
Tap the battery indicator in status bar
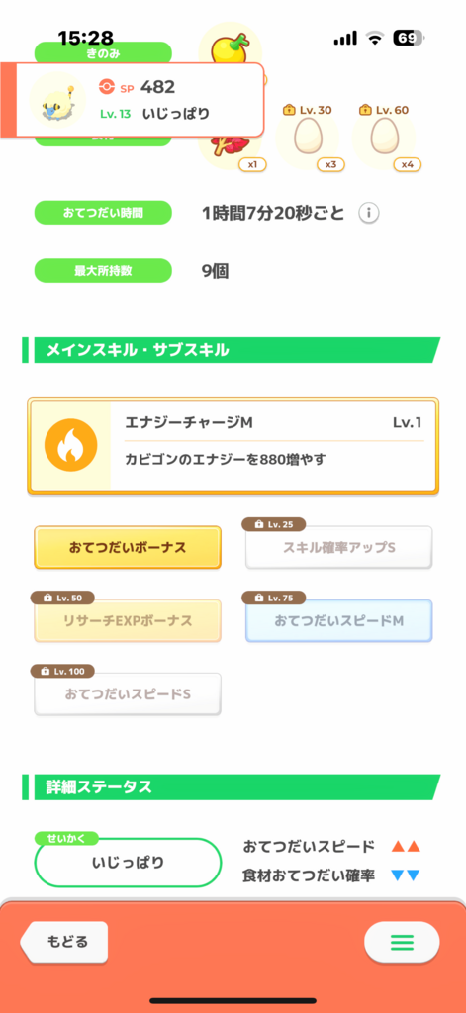[x=410, y=39]
